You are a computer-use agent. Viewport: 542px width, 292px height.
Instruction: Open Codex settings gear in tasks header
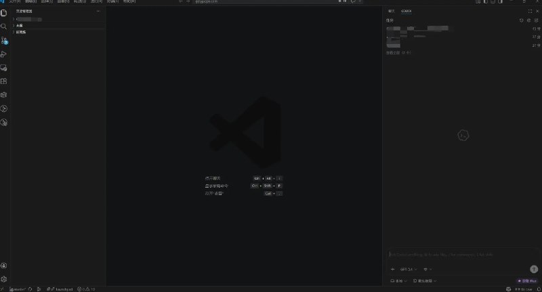pos(529,20)
